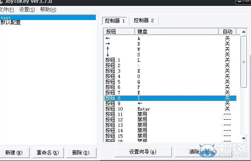Open the 帮助(H) menu
Image resolution: width=251 pixels, height=161 pixels.
[48, 10]
